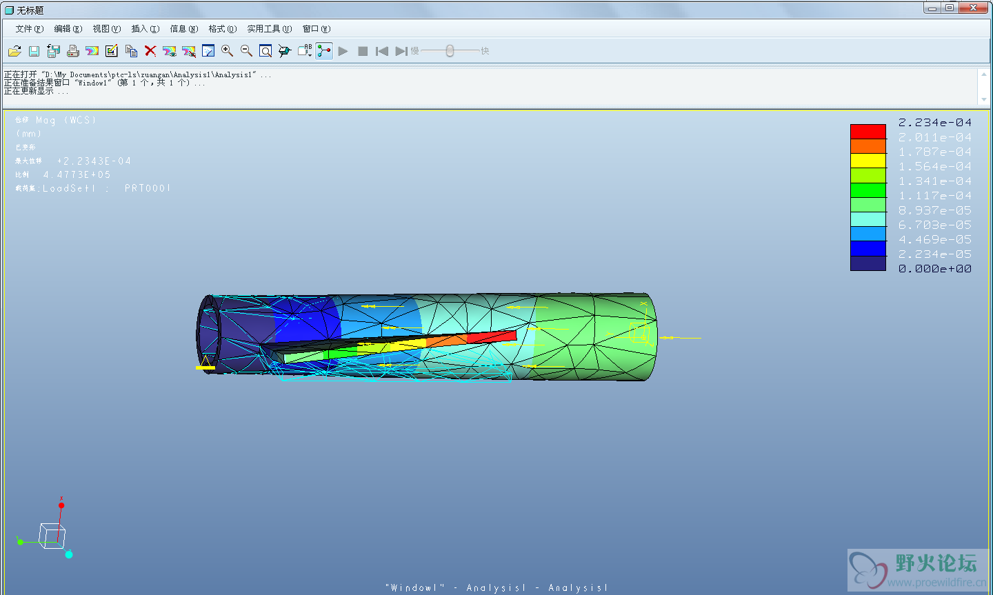The height and width of the screenshot is (595, 993).
Task: Zoom in with the plus magnifier
Action: click(227, 51)
